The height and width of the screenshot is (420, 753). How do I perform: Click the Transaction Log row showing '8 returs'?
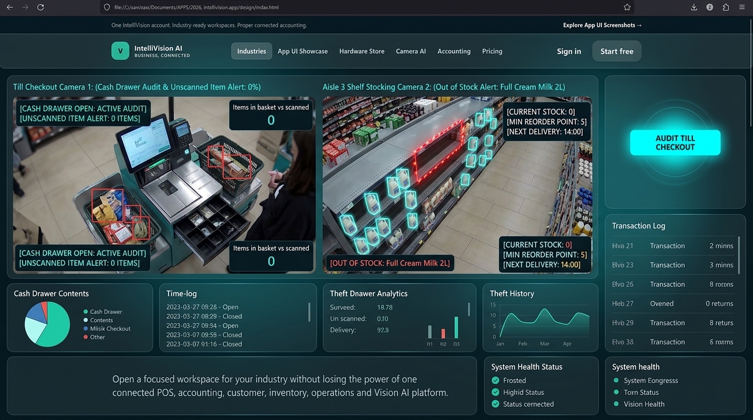(x=673, y=323)
